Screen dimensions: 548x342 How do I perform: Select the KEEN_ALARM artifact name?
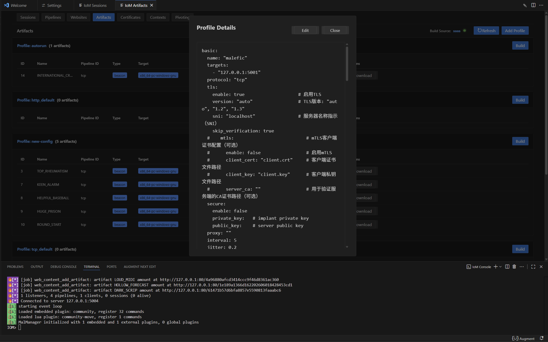click(48, 185)
